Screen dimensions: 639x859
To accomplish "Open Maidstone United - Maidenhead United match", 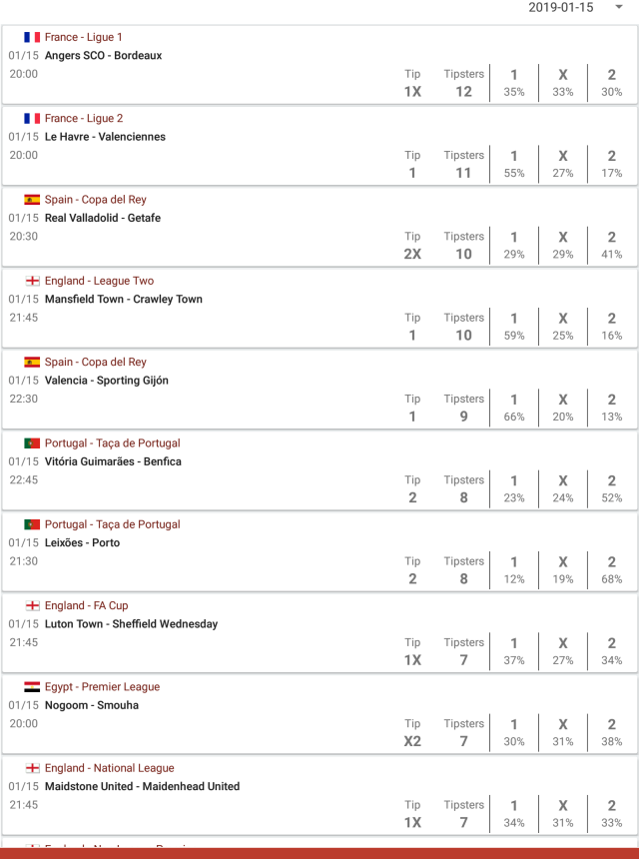I will click(142, 786).
